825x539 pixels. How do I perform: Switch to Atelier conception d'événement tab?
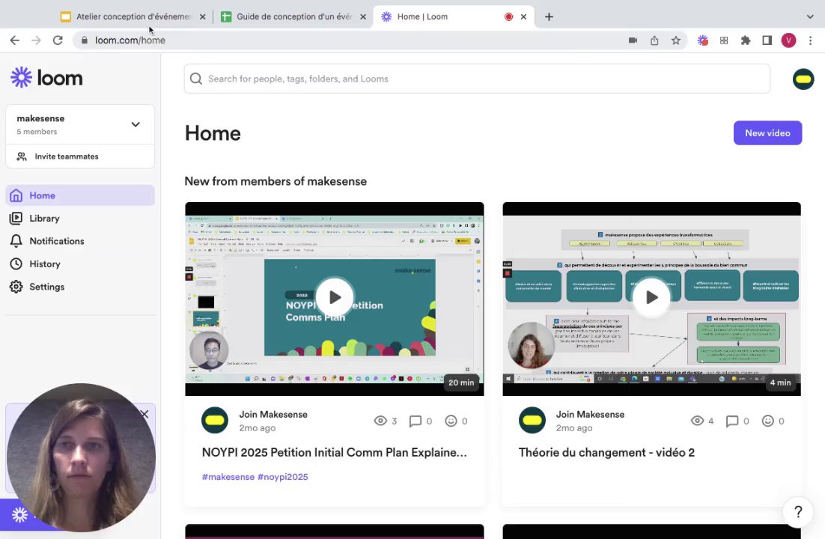133,16
